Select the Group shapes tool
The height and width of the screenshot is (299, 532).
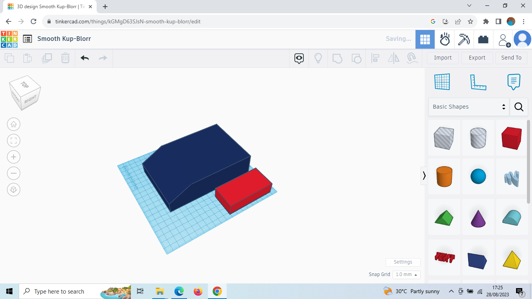tap(337, 58)
